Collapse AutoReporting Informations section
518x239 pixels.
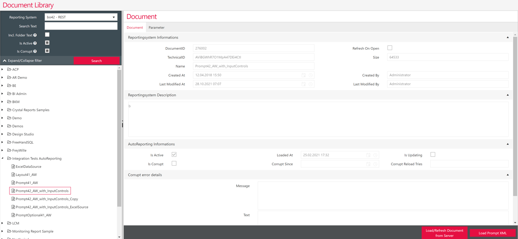point(508,144)
